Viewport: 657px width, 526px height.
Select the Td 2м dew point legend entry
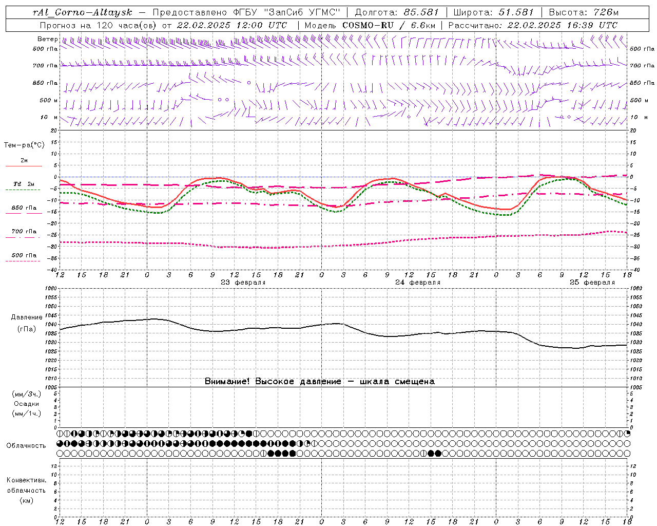(24, 184)
